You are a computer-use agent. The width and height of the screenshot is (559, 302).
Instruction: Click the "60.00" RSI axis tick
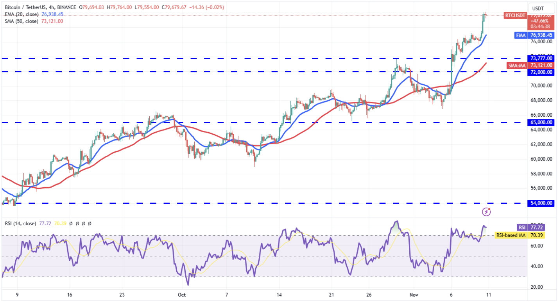pyautogui.click(x=536, y=246)
